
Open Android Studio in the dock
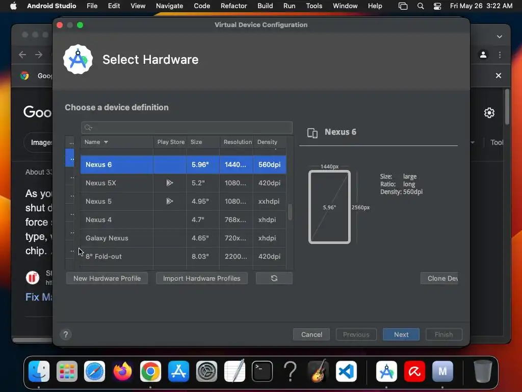(386, 371)
